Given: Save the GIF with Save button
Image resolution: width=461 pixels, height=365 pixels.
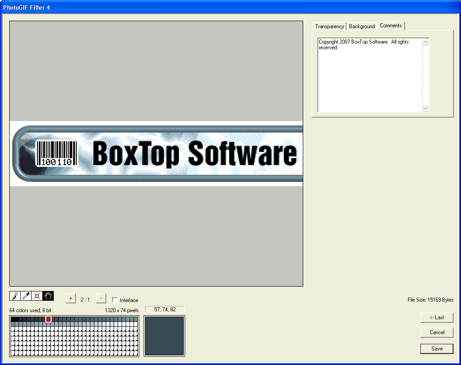Looking at the screenshot, I should point(437,349).
